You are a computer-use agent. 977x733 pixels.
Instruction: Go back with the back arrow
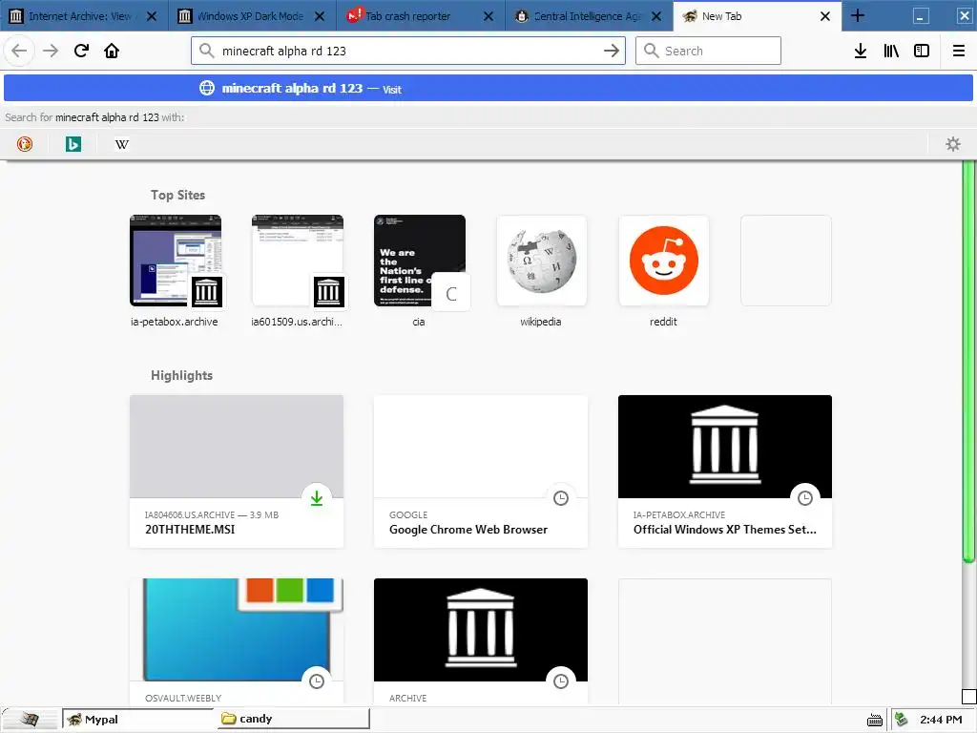tap(19, 51)
